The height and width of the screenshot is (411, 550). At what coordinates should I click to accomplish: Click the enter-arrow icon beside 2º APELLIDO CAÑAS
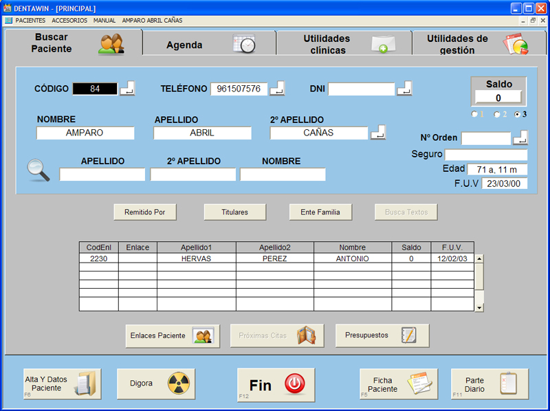click(x=378, y=133)
